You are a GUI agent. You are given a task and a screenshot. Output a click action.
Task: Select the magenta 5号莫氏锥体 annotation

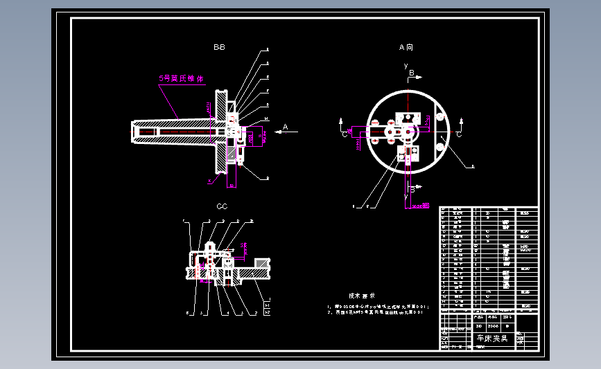click(x=182, y=78)
